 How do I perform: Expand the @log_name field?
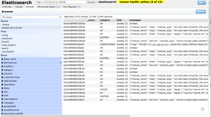31,59
